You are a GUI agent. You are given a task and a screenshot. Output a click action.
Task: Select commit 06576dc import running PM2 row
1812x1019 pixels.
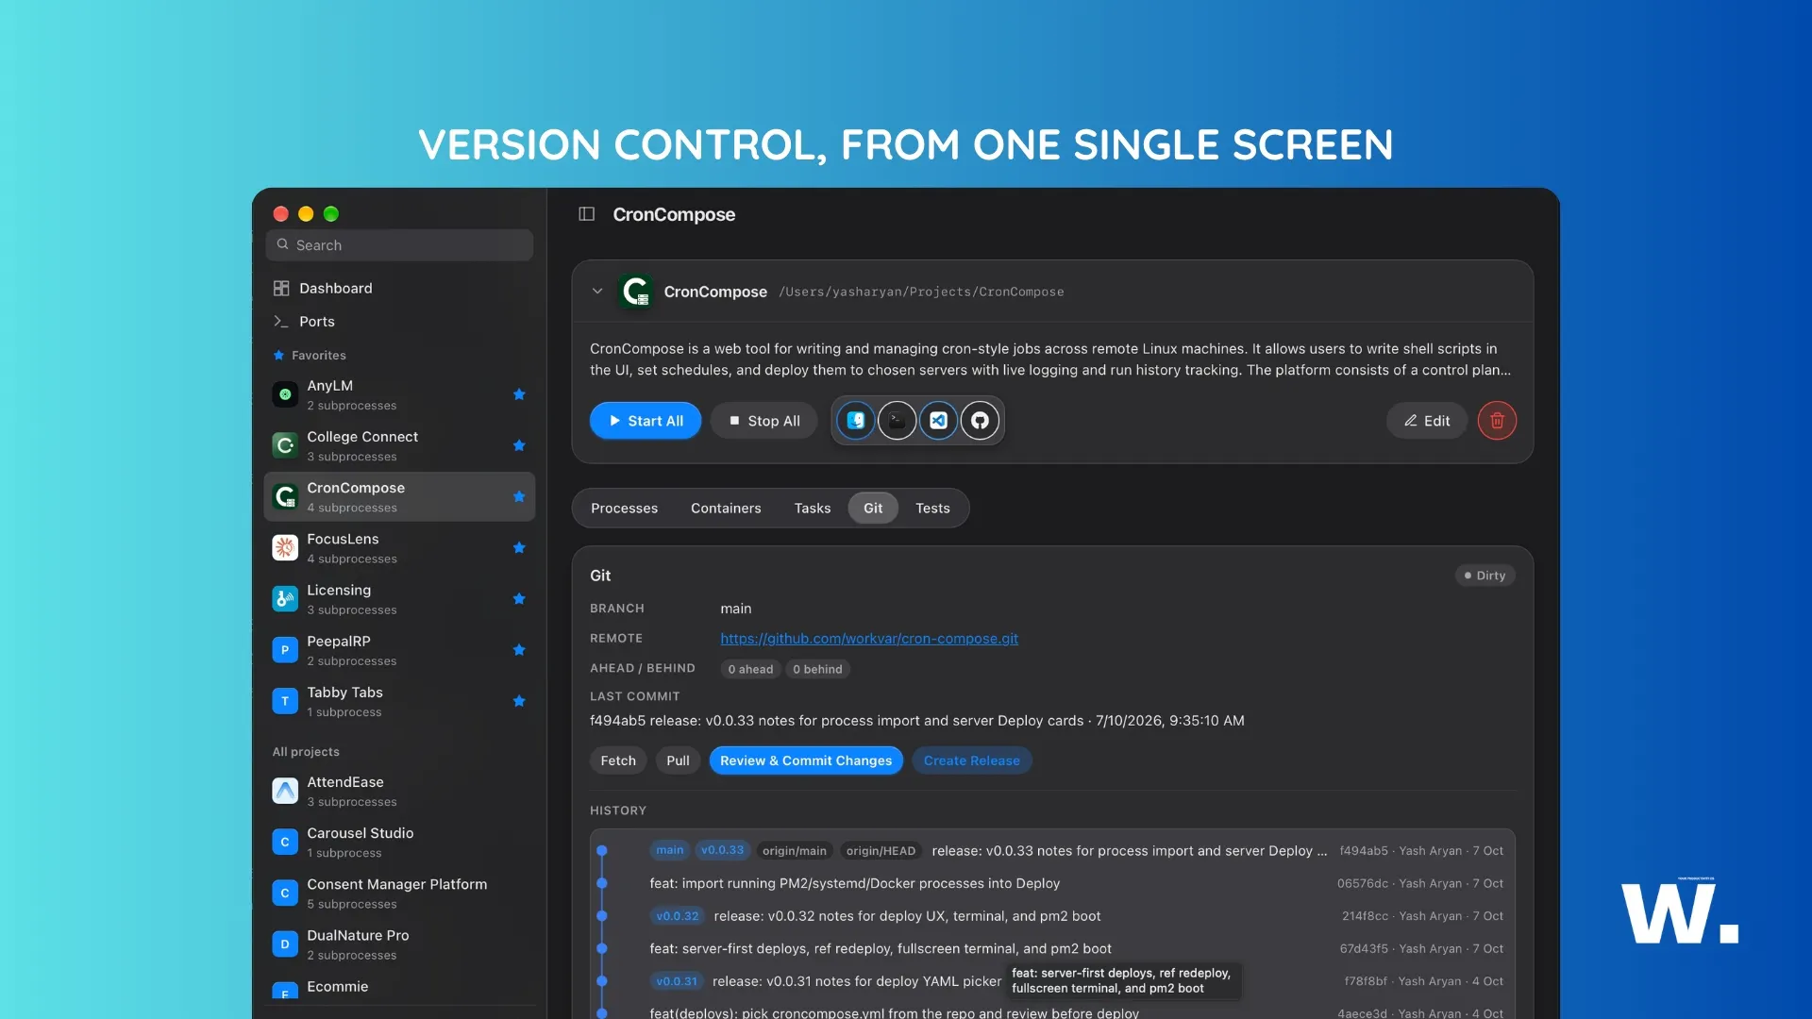pos(1052,884)
